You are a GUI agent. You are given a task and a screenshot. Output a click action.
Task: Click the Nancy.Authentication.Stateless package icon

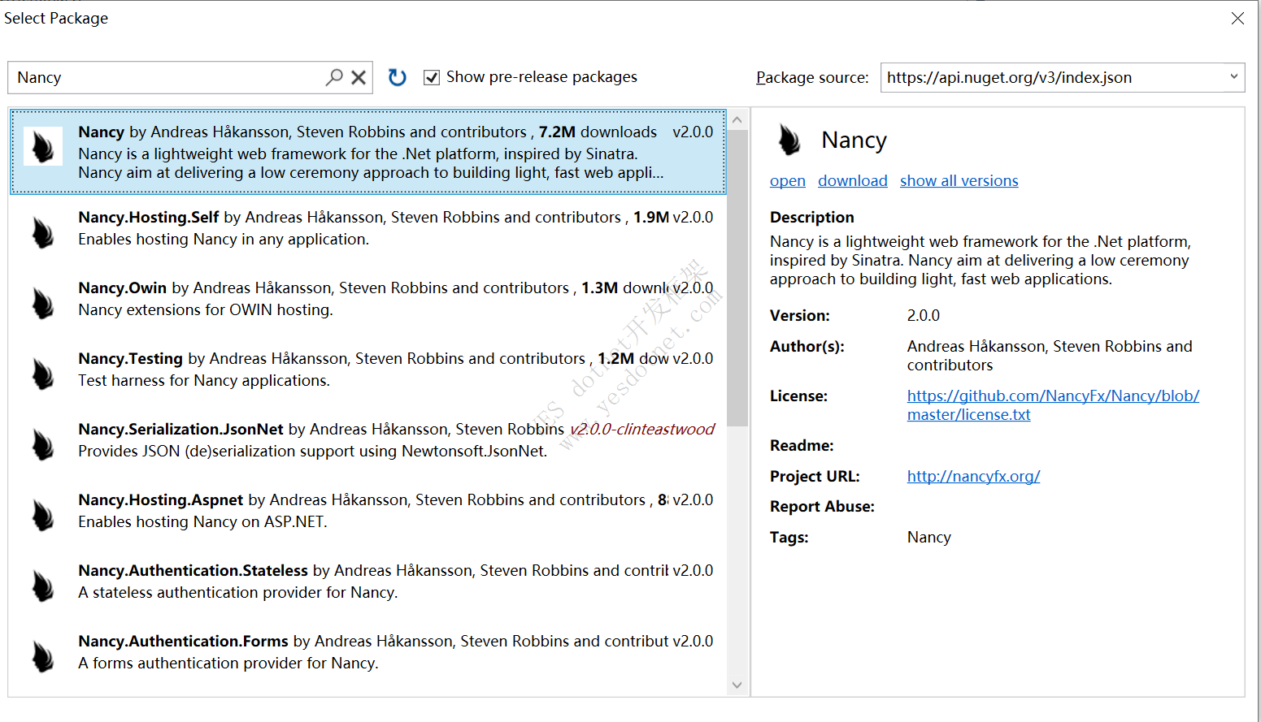click(x=42, y=585)
